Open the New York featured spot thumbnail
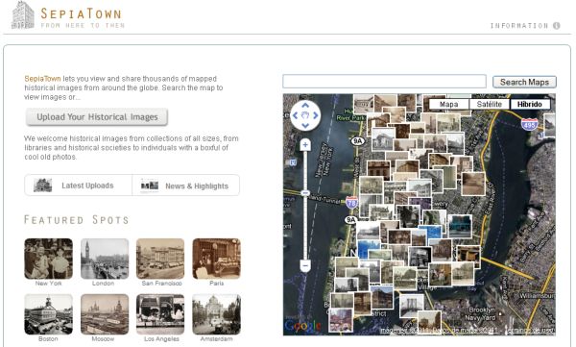This screenshot has width=576, height=347. tap(49, 259)
